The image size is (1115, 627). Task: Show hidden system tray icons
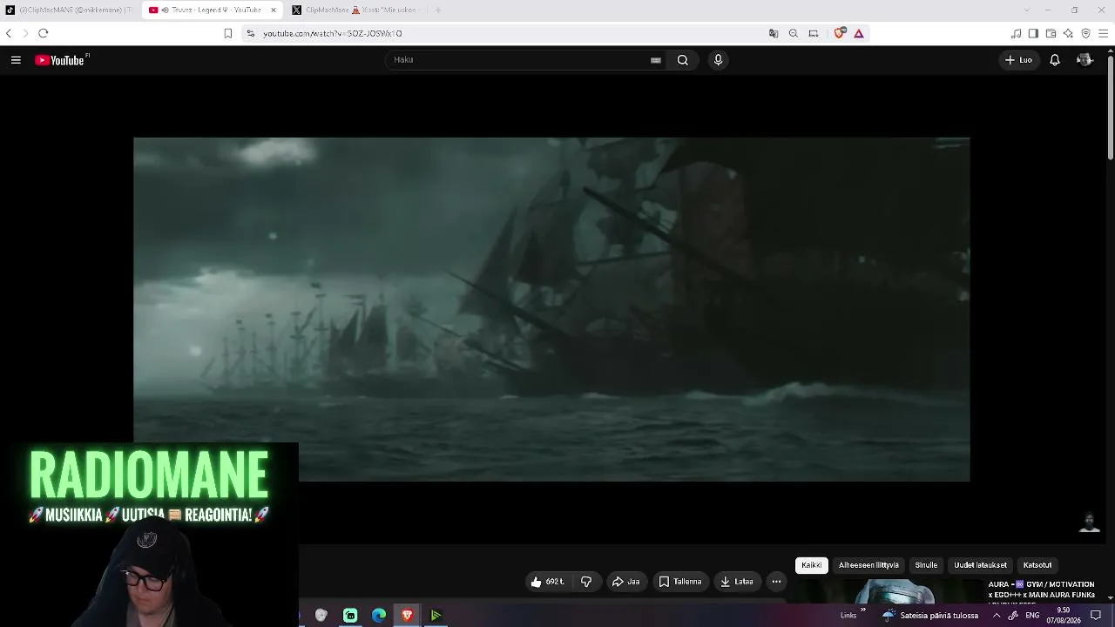tap(997, 616)
